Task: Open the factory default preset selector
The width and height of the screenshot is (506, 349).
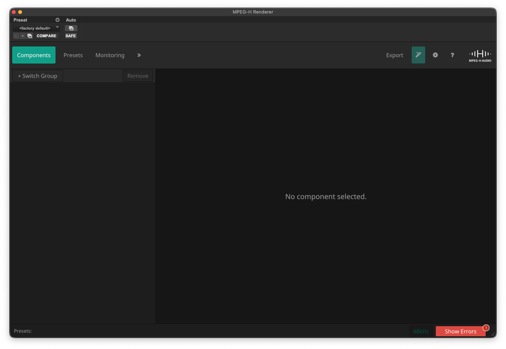Action: pyautogui.click(x=36, y=28)
